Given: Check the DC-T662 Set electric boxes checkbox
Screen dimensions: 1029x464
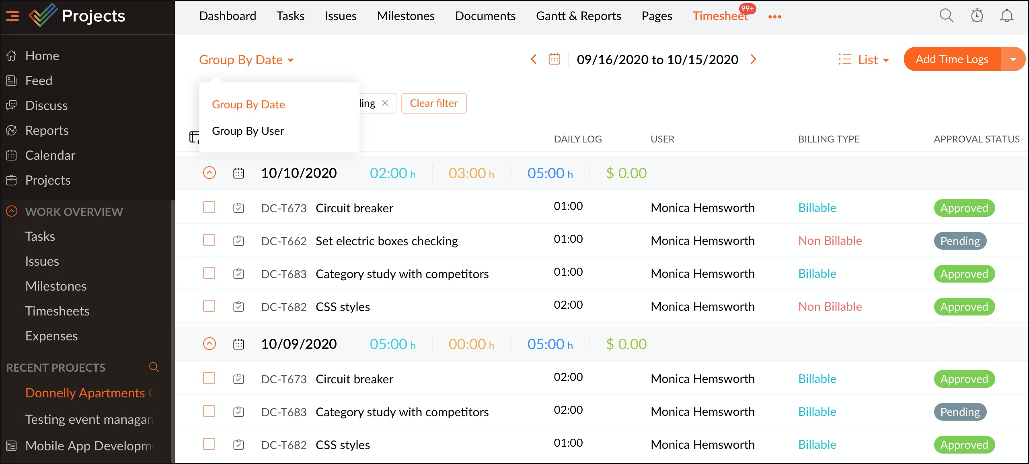Looking at the screenshot, I should [209, 240].
